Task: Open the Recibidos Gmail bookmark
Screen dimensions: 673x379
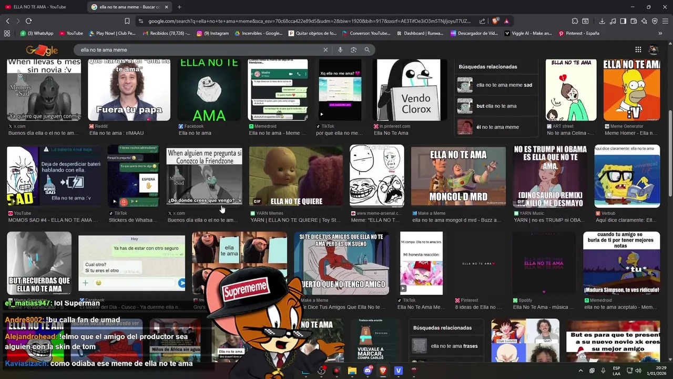Action: coord(166,33)
